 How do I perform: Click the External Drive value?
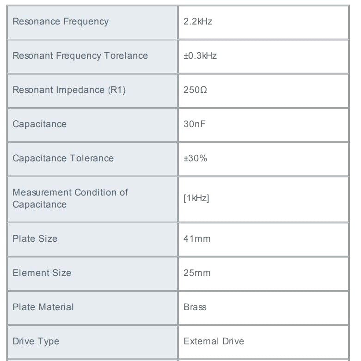(x=214, y=341)
